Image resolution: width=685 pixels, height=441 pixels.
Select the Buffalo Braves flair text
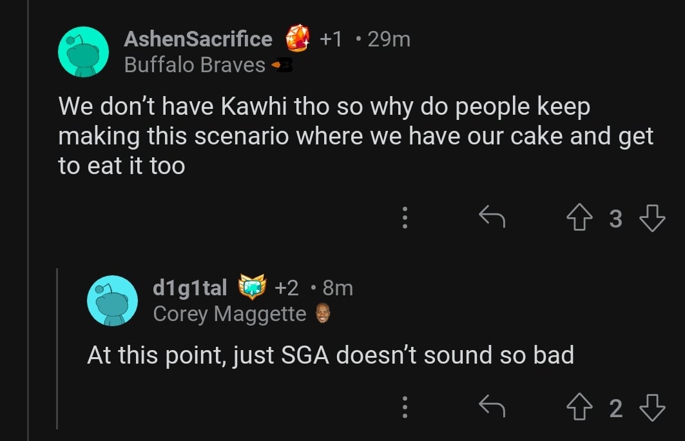click(195, 65)
